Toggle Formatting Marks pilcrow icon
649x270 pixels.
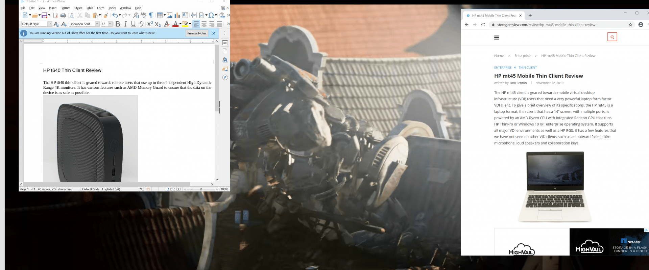click(x=151, y=15)
